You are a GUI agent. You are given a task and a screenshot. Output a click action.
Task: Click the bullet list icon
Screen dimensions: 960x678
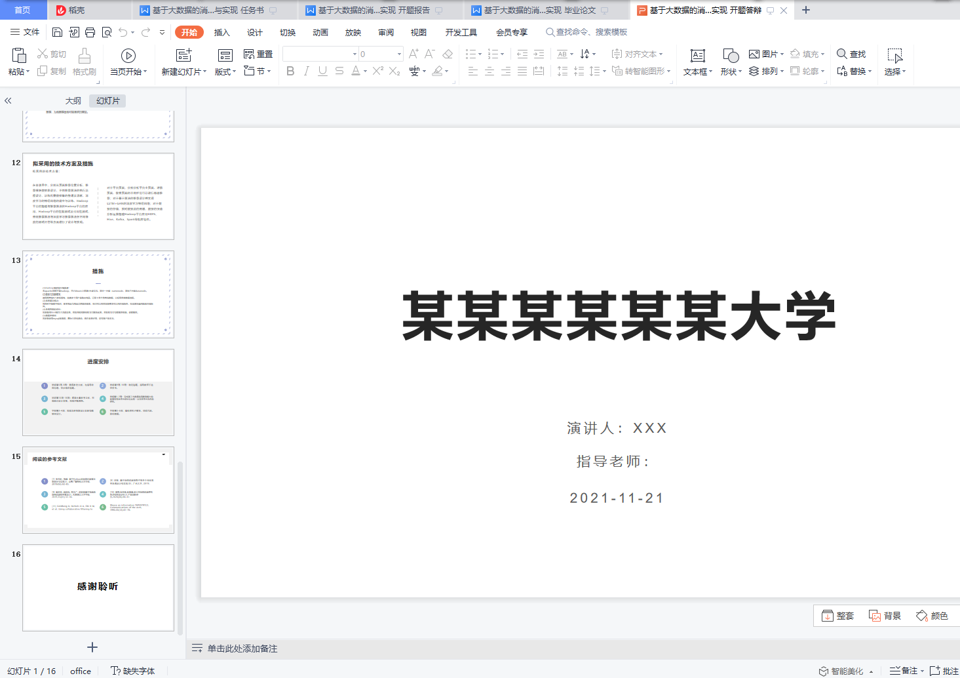click(x=470, y=54)
